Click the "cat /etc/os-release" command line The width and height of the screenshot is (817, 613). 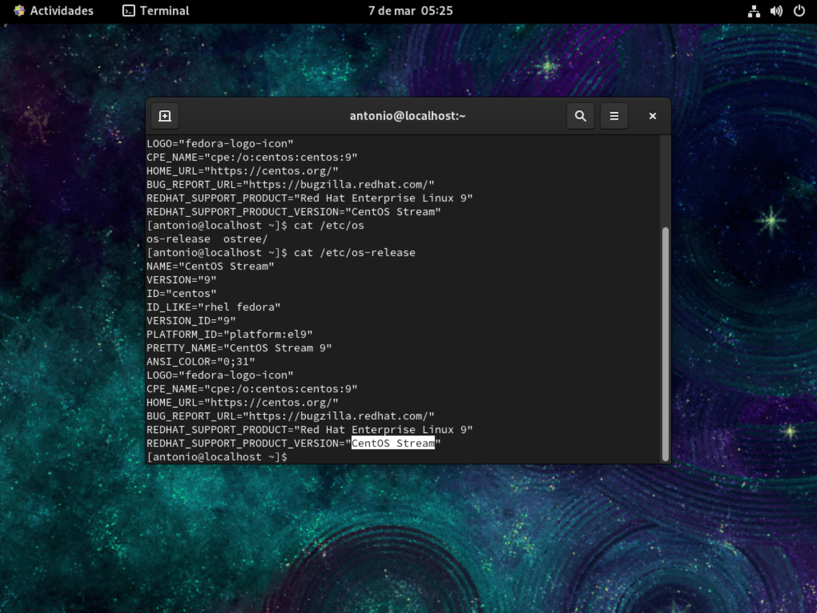(354, 253)
